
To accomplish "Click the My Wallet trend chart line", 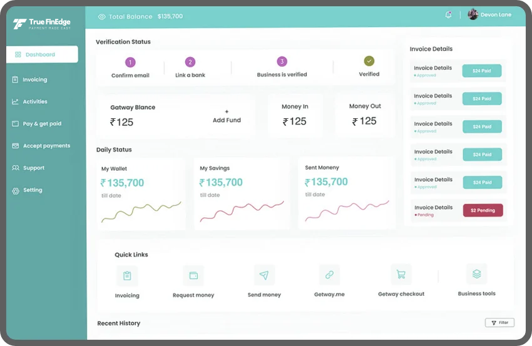I will coord(141,210).
